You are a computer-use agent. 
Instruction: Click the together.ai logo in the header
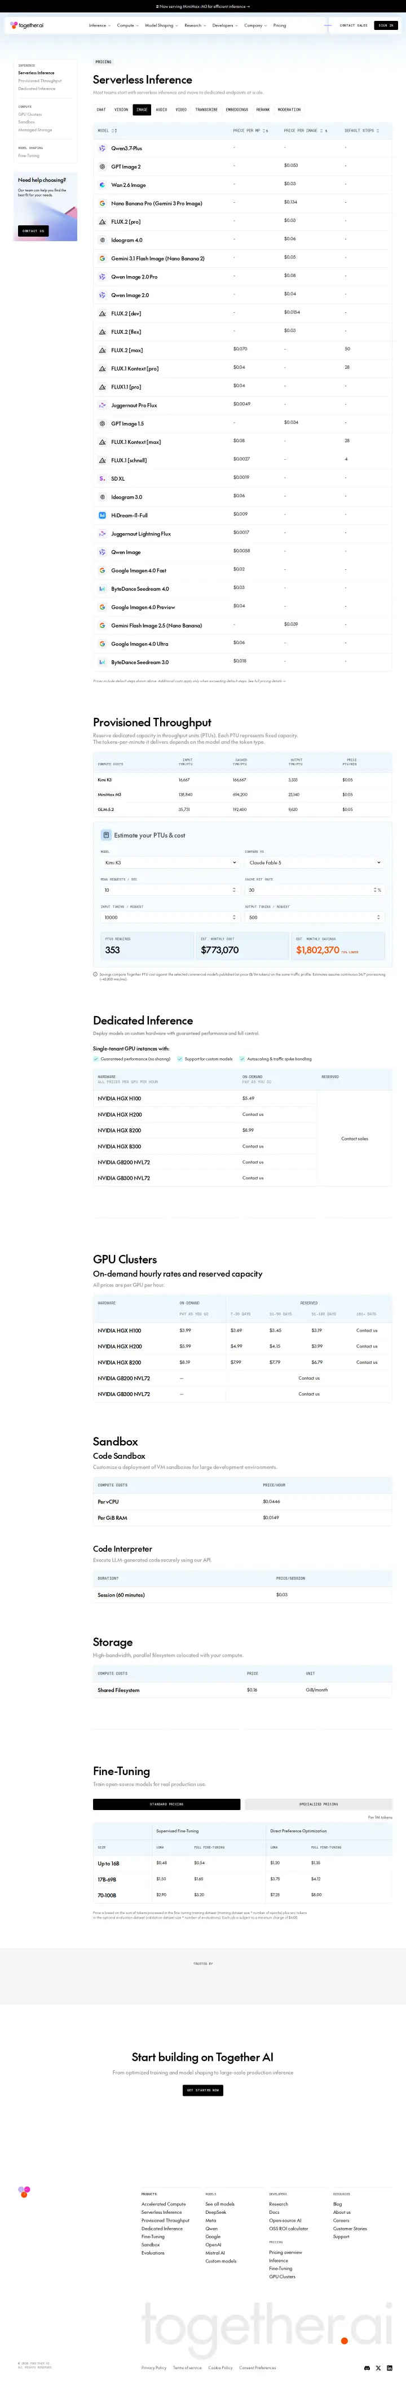(x=27, y=25)
